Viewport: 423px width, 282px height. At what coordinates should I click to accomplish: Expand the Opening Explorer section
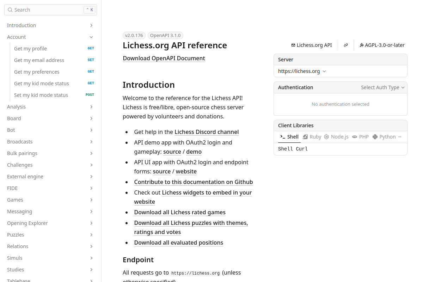tap(91, 223)
